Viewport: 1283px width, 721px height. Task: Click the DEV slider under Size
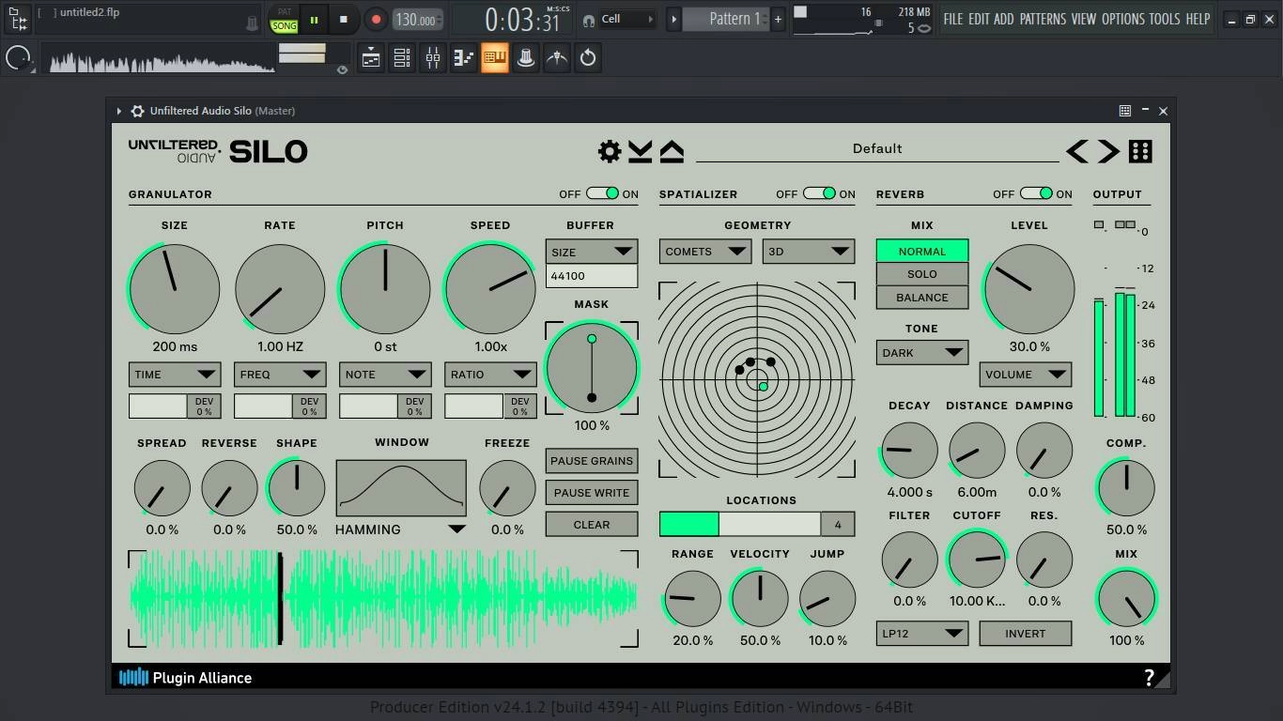coord(158,406)
